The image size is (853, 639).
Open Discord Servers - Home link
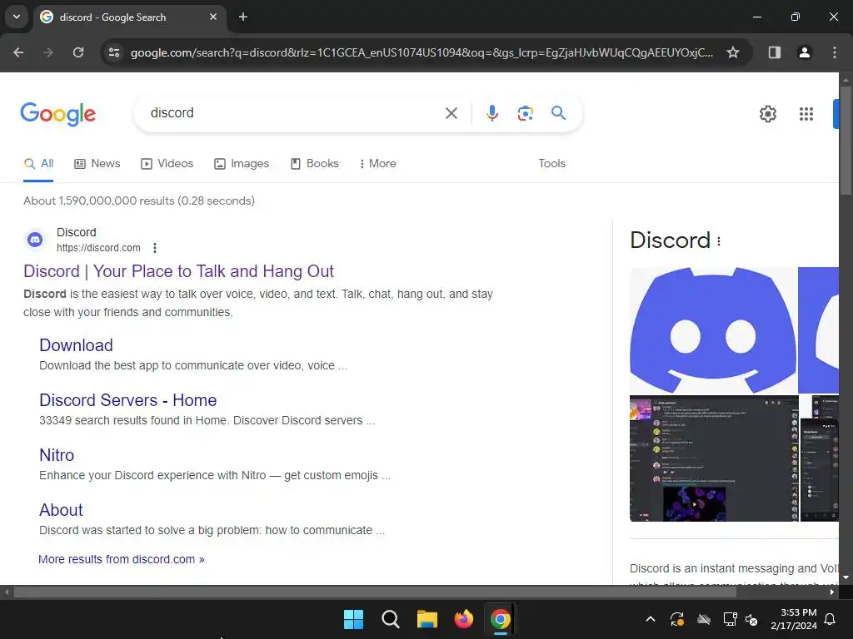pyautogui.click(x=127, y=400)
